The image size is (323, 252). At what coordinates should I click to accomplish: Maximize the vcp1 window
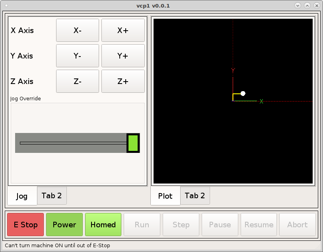(307, 6)
